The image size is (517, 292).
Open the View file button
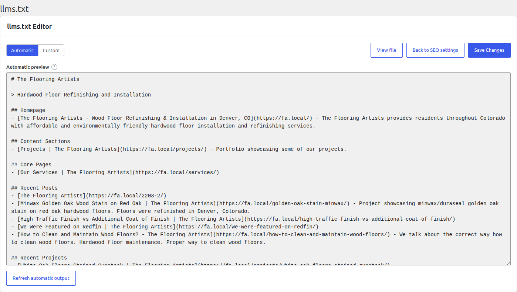tap(386, 50)
